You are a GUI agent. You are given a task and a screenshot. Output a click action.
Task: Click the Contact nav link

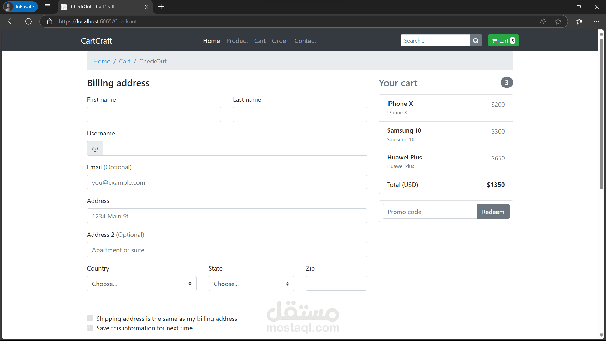coord(305,41)
